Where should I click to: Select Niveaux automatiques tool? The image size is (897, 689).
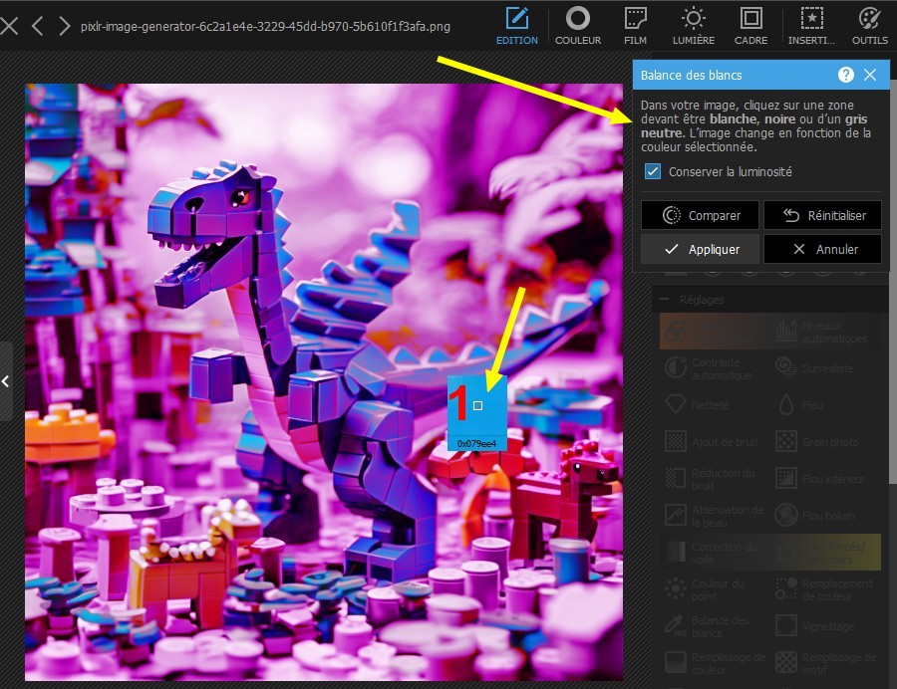pyautogui.click(x=825, y=332)
